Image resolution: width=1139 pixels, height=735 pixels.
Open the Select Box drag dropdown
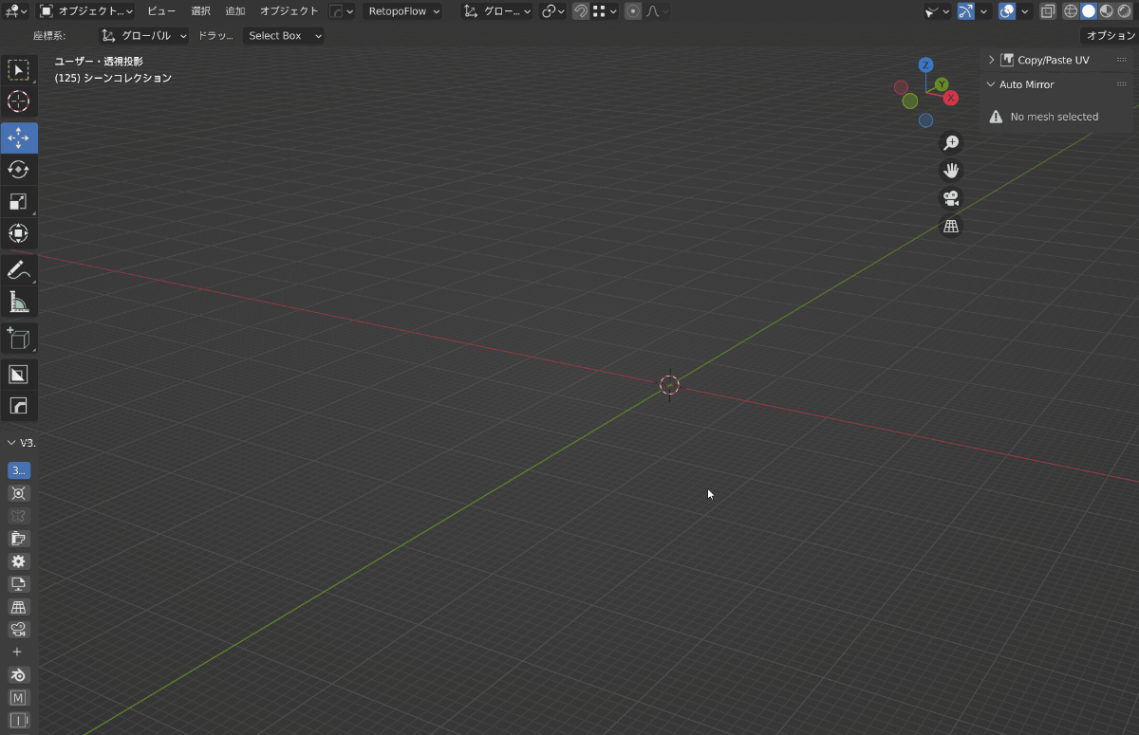click(x=283, y=36)
